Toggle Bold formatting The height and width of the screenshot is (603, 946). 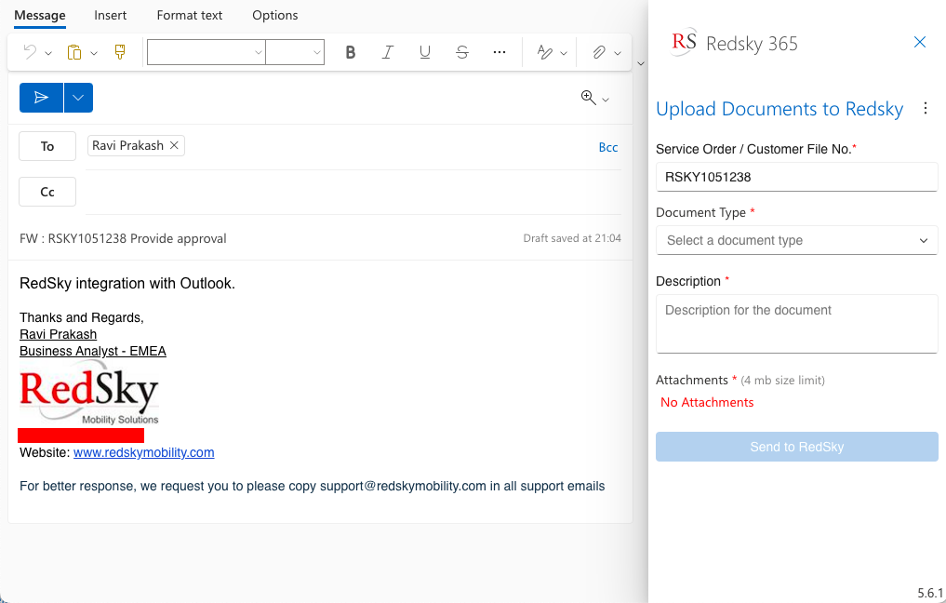pos(350,52)
